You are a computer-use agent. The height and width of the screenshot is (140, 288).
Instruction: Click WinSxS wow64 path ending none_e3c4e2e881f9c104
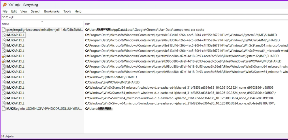point(179,98)
